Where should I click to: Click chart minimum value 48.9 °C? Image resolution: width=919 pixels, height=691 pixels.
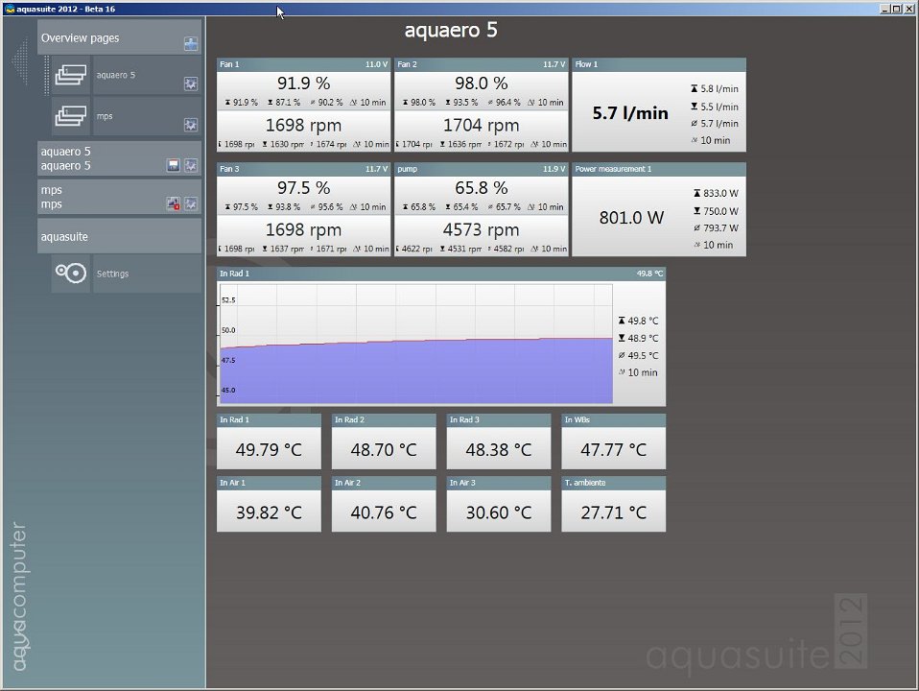pyautogui.click(x=638, y=338)
